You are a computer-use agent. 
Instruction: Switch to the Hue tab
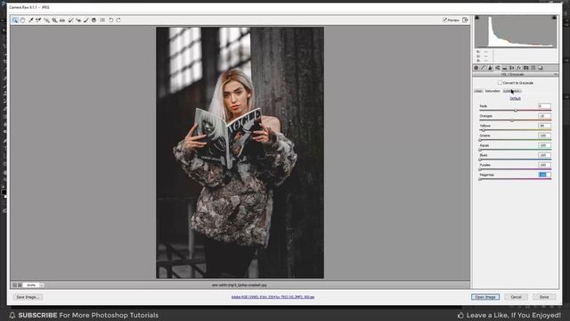[478, 91]
